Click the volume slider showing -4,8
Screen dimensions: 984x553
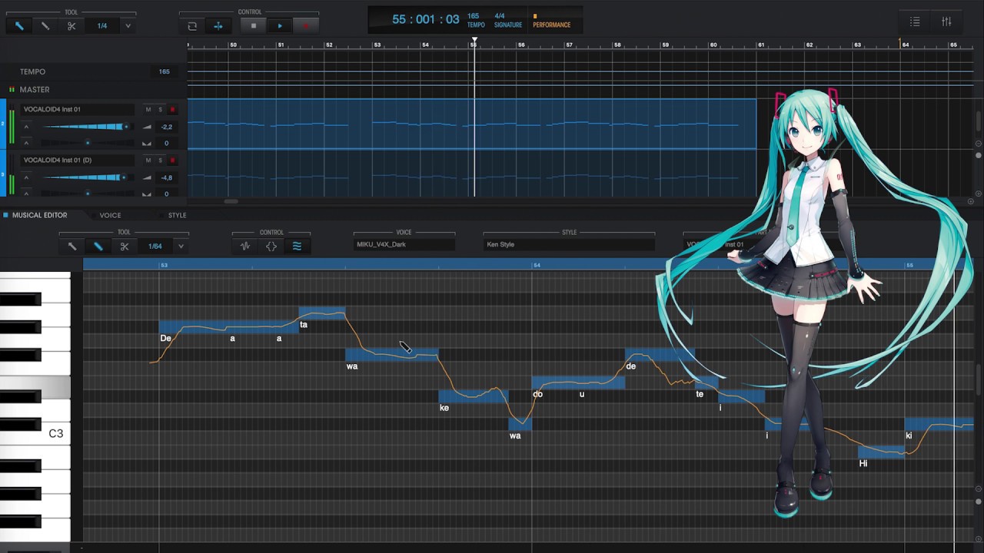click(x=87, y=177)
